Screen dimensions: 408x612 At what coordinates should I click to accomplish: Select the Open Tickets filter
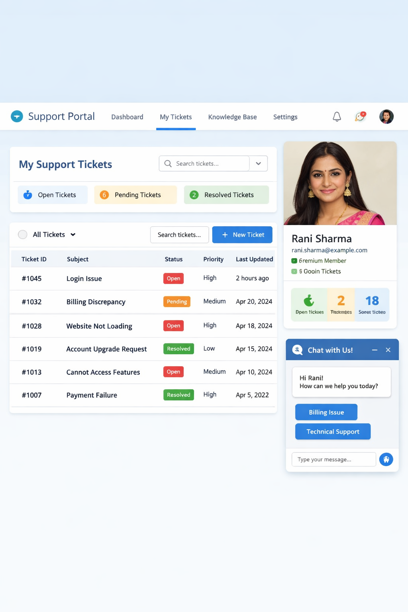point(53,195)
